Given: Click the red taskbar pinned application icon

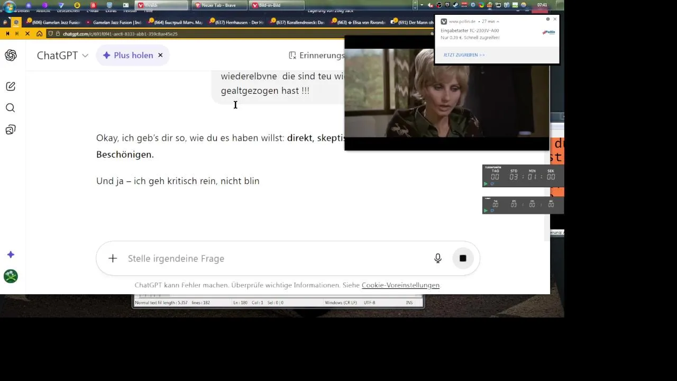Looking at the screenshot, I should tap(93, 5).
